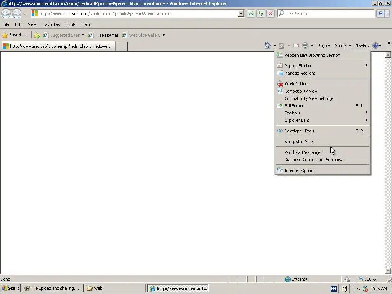Viewport: 392px width, 294px height.
Task: Open a new blank tab
Action: 122,46
